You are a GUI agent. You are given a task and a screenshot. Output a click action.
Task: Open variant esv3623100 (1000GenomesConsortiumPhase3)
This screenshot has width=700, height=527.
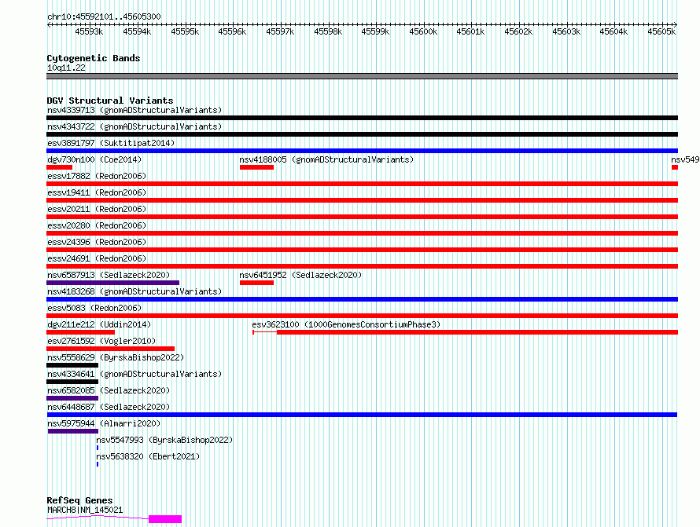(x=346, y=324)
